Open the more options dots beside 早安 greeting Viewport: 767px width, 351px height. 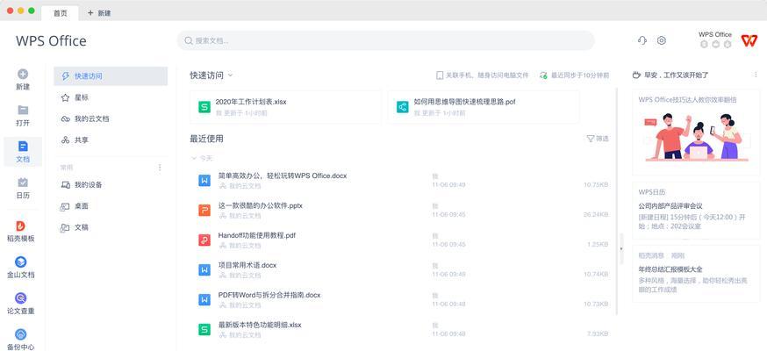[756, 75]
